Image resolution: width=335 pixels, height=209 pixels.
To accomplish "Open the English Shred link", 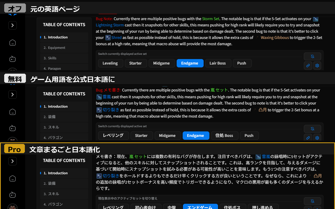I will tap(116, 38).
